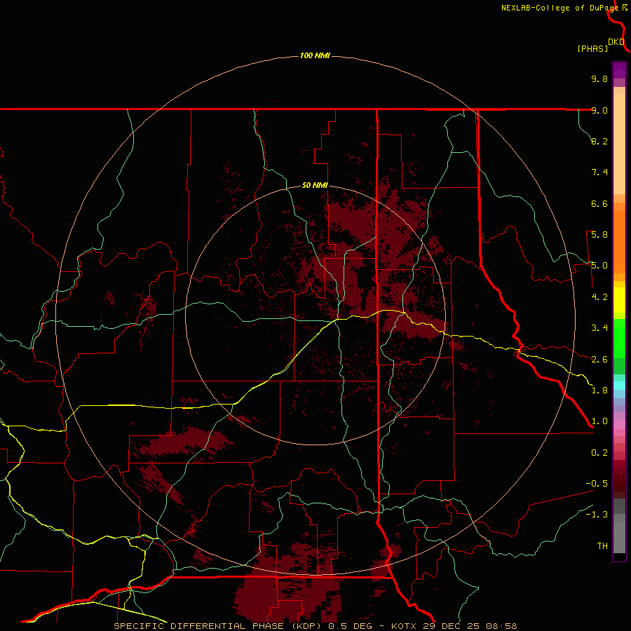
Task: Pick the bright green band of the color bar
Action: pos(619,339)
